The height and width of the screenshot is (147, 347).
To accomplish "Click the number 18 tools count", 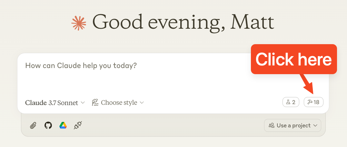I will (x=317, y=103).
